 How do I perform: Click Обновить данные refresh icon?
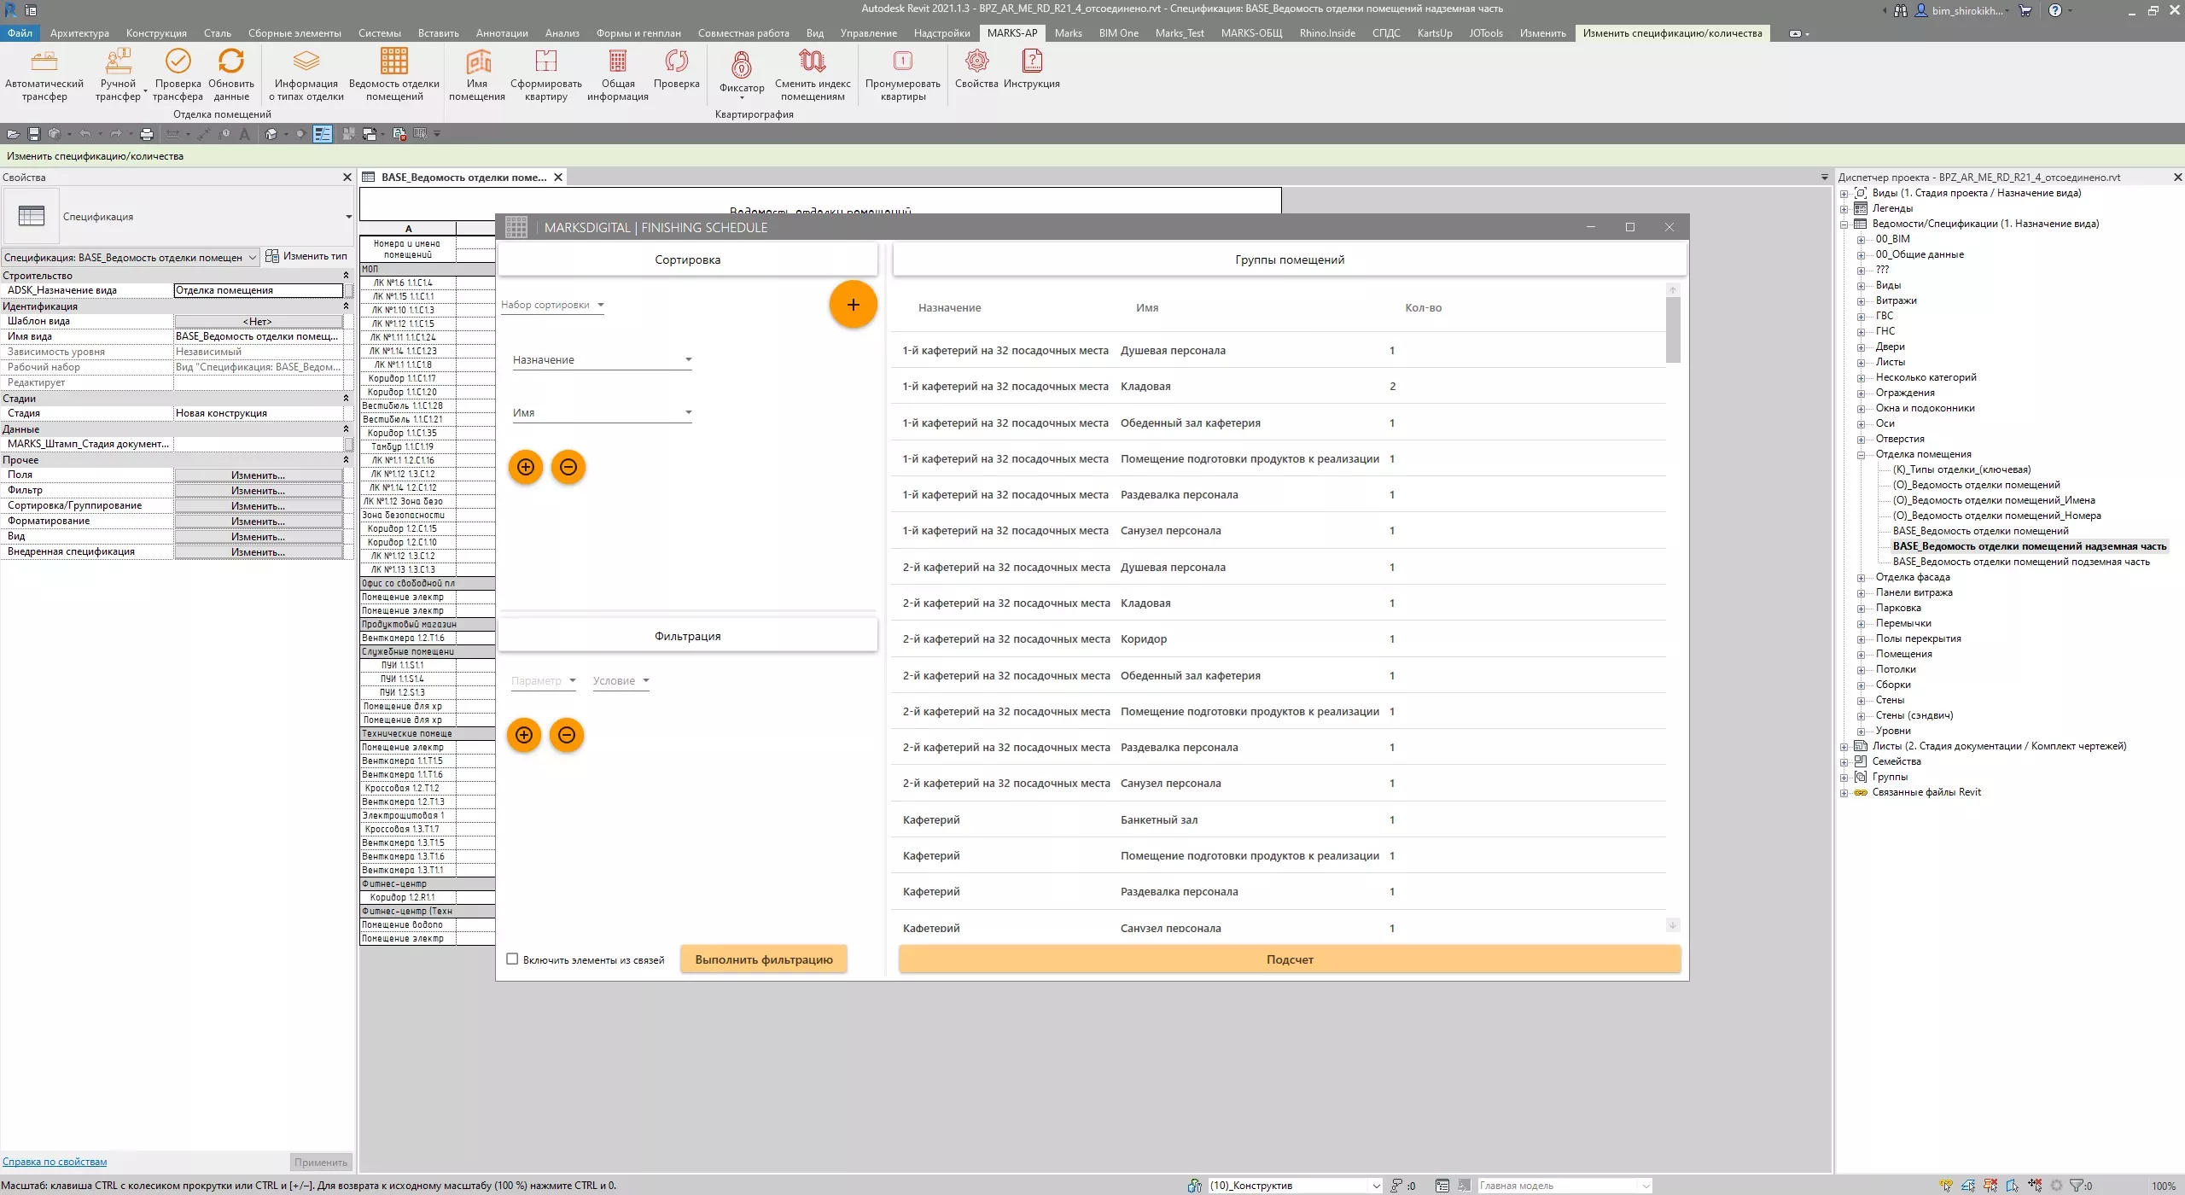pyautogui.click(x=230, y=61)
